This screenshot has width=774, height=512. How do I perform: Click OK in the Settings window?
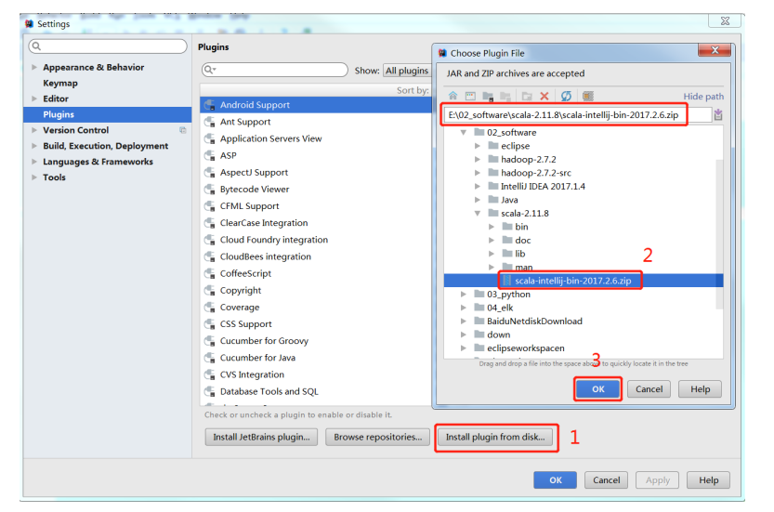pyautogui.click(x=556, y=479)
